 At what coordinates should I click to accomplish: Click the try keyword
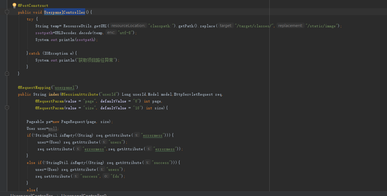pyautogui.click(x=30, y=19)
